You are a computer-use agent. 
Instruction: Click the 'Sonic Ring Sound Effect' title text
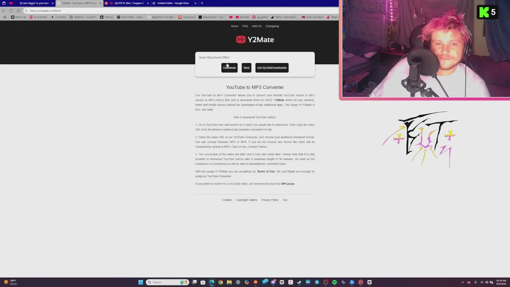point(214,57)
